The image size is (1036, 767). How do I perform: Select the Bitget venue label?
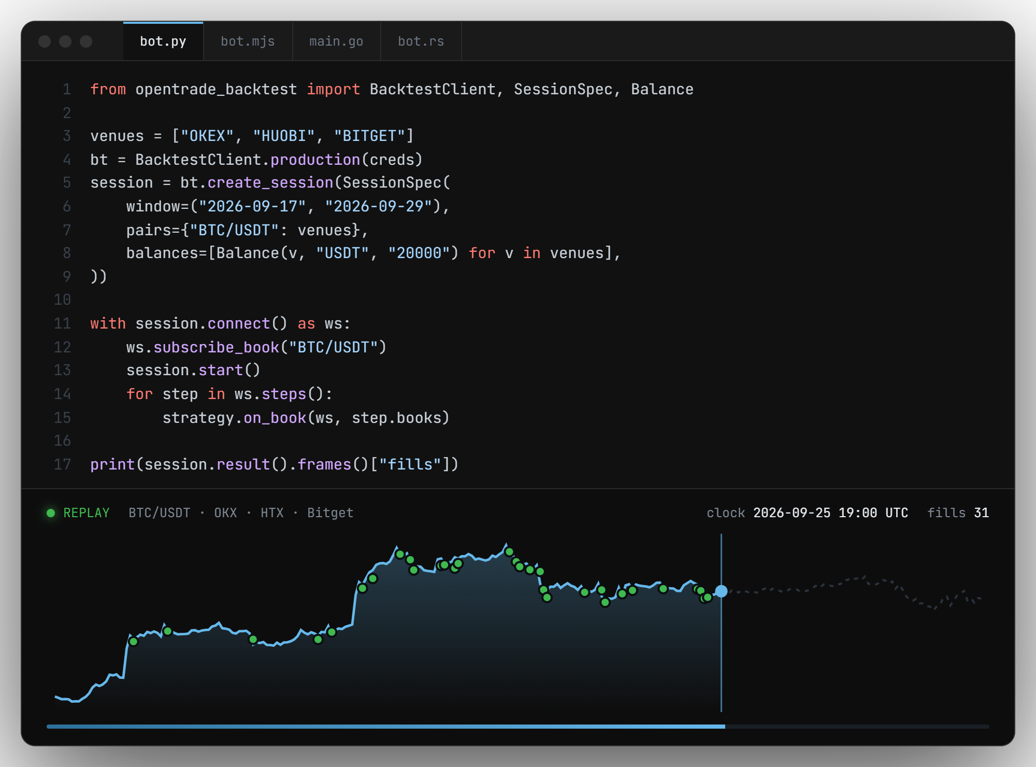[330, 513]
